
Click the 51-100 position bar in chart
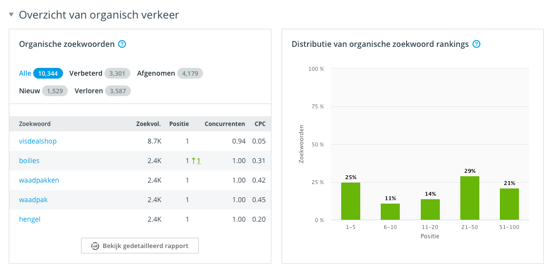point(509,204)
